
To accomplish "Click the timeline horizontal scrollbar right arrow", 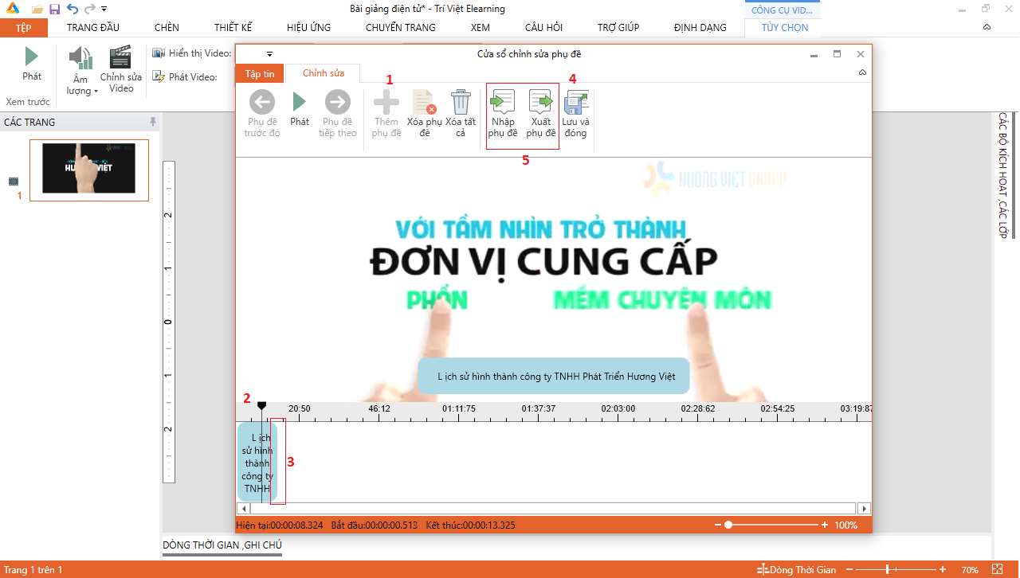I will [x=864, y=508].
